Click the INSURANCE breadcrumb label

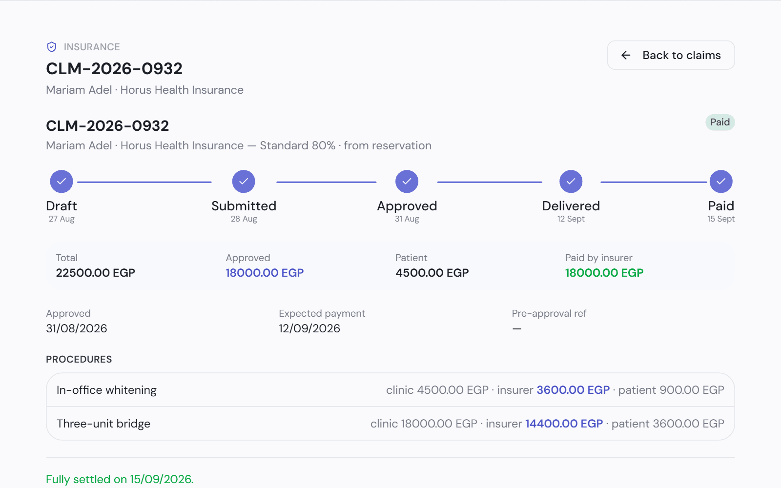(x=92, y=47)
